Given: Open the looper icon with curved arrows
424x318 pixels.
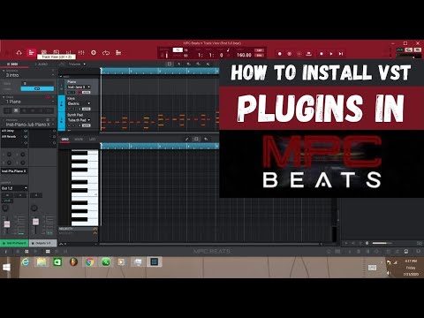Looking at the screenshot, I should coord(106,53).
